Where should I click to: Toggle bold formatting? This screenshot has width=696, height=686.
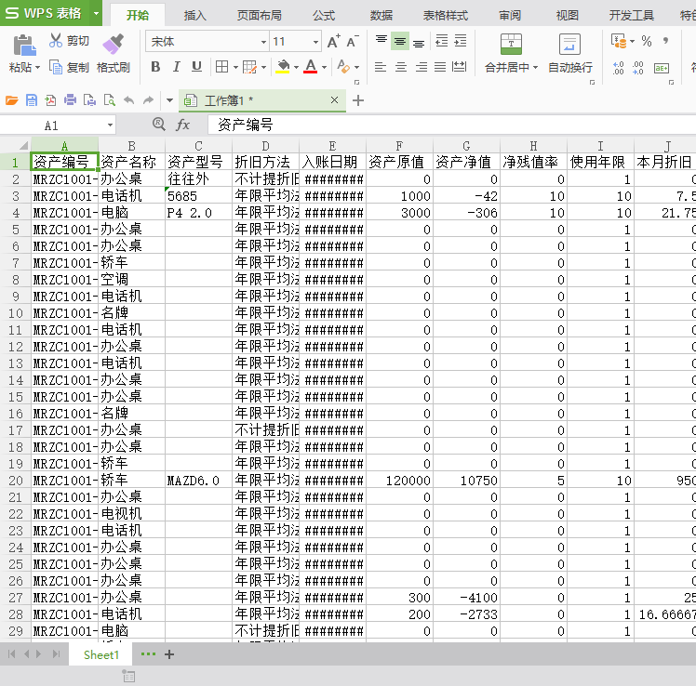[x=155, y=67]
